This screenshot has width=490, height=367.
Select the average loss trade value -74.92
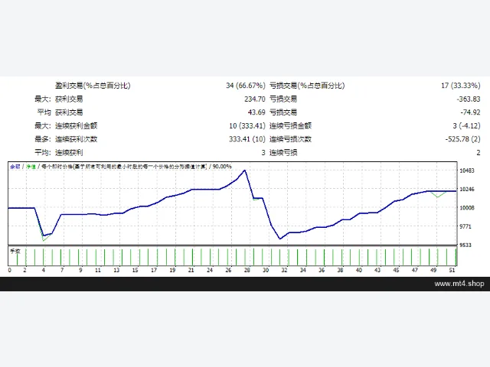(x=470, y=112)
